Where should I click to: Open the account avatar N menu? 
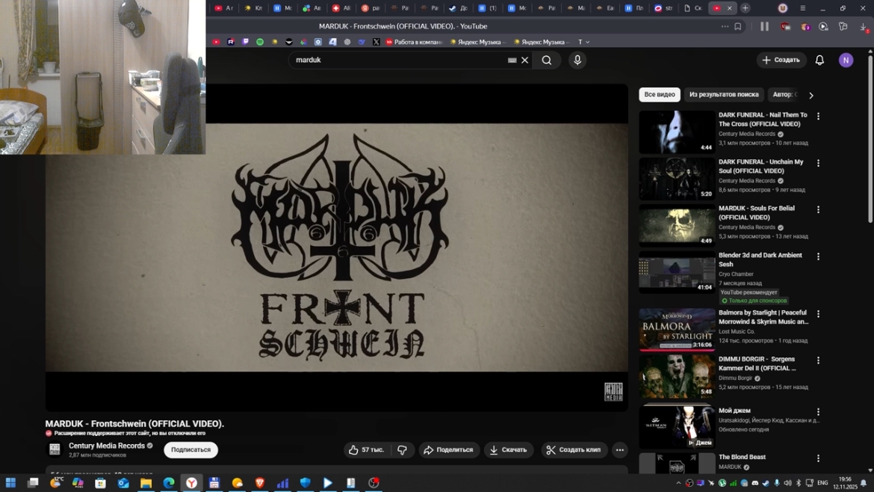pyautogui.click(x=846, y=61)
